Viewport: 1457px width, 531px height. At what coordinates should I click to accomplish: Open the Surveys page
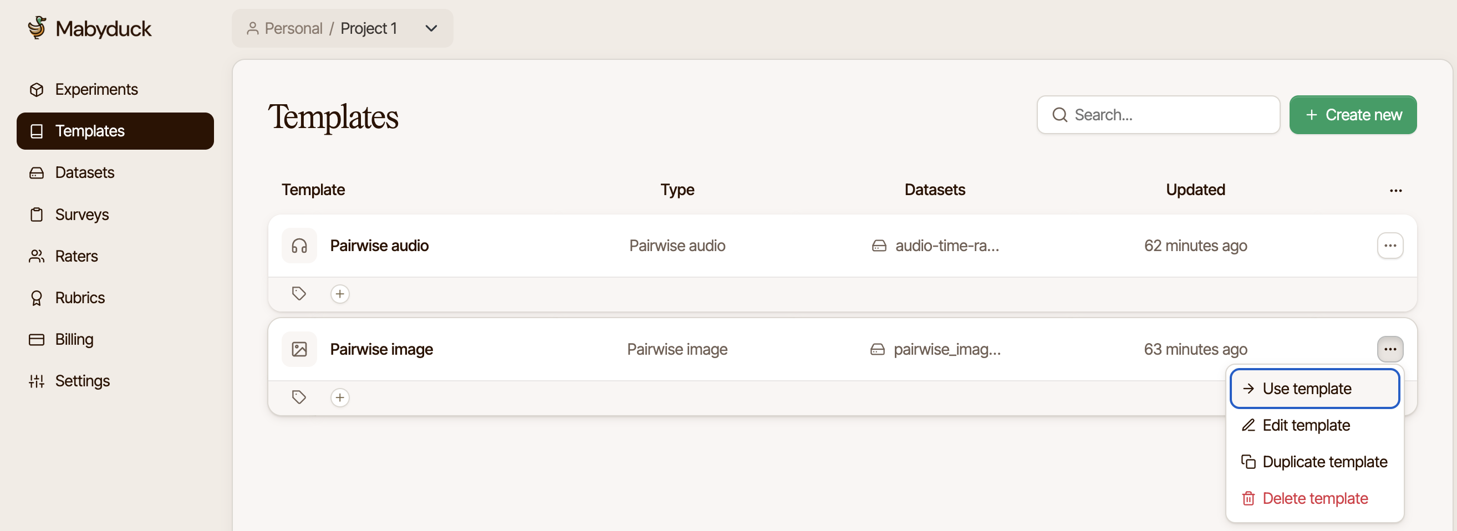coord(115,215)
